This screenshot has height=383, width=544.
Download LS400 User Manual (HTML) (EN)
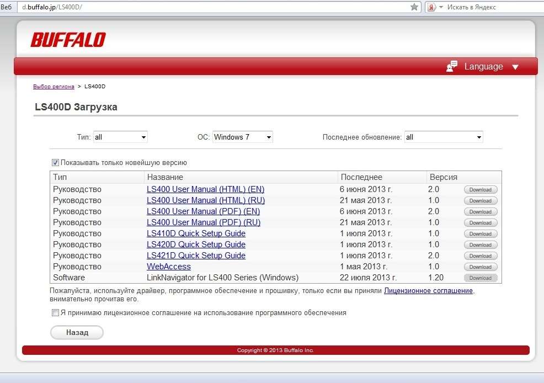click(481, 190)
